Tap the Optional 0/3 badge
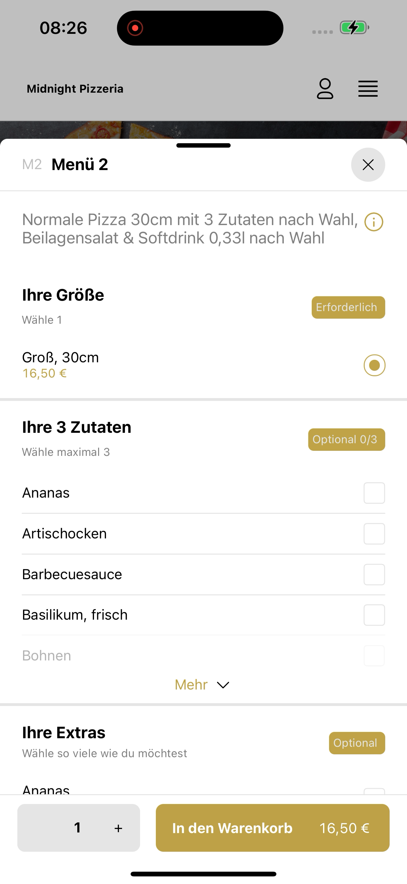 (346, 439)
